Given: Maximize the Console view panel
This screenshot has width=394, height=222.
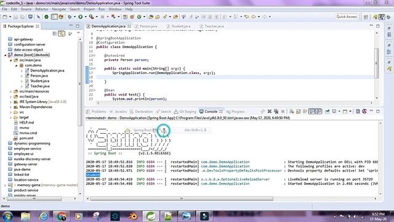Looking at the screenshot, I should (378, 111).
